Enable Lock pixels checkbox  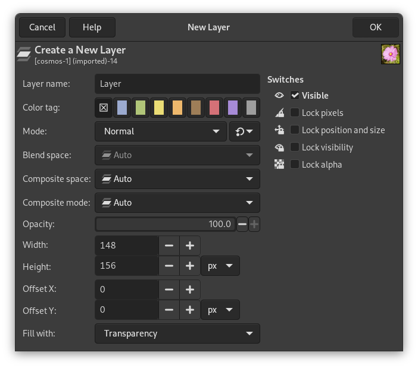(295, 113)
